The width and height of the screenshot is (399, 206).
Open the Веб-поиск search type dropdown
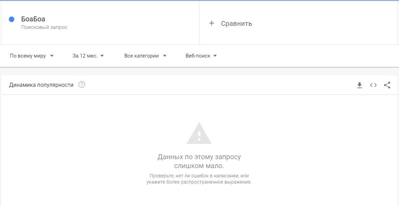pyautogui.click(x=201, y=56)
